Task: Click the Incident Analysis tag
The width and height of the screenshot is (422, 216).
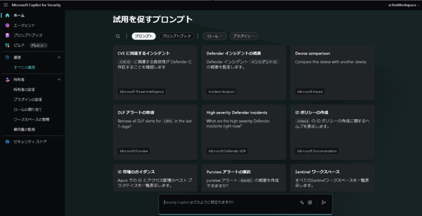Action: click(x=221, y=92)
